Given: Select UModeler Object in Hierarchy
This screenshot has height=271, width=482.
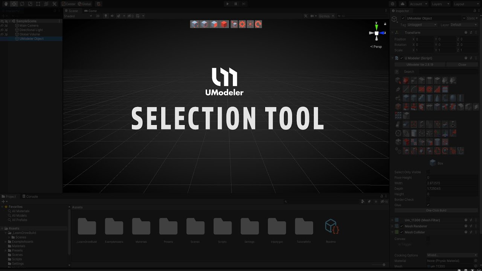Looking at the screenshot, I should 31,38.
